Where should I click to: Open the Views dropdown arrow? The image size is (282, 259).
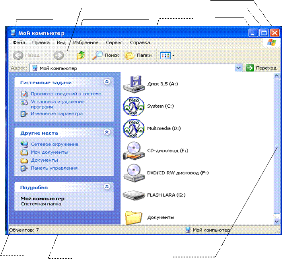pyautogui.click(x=173, y=55)
